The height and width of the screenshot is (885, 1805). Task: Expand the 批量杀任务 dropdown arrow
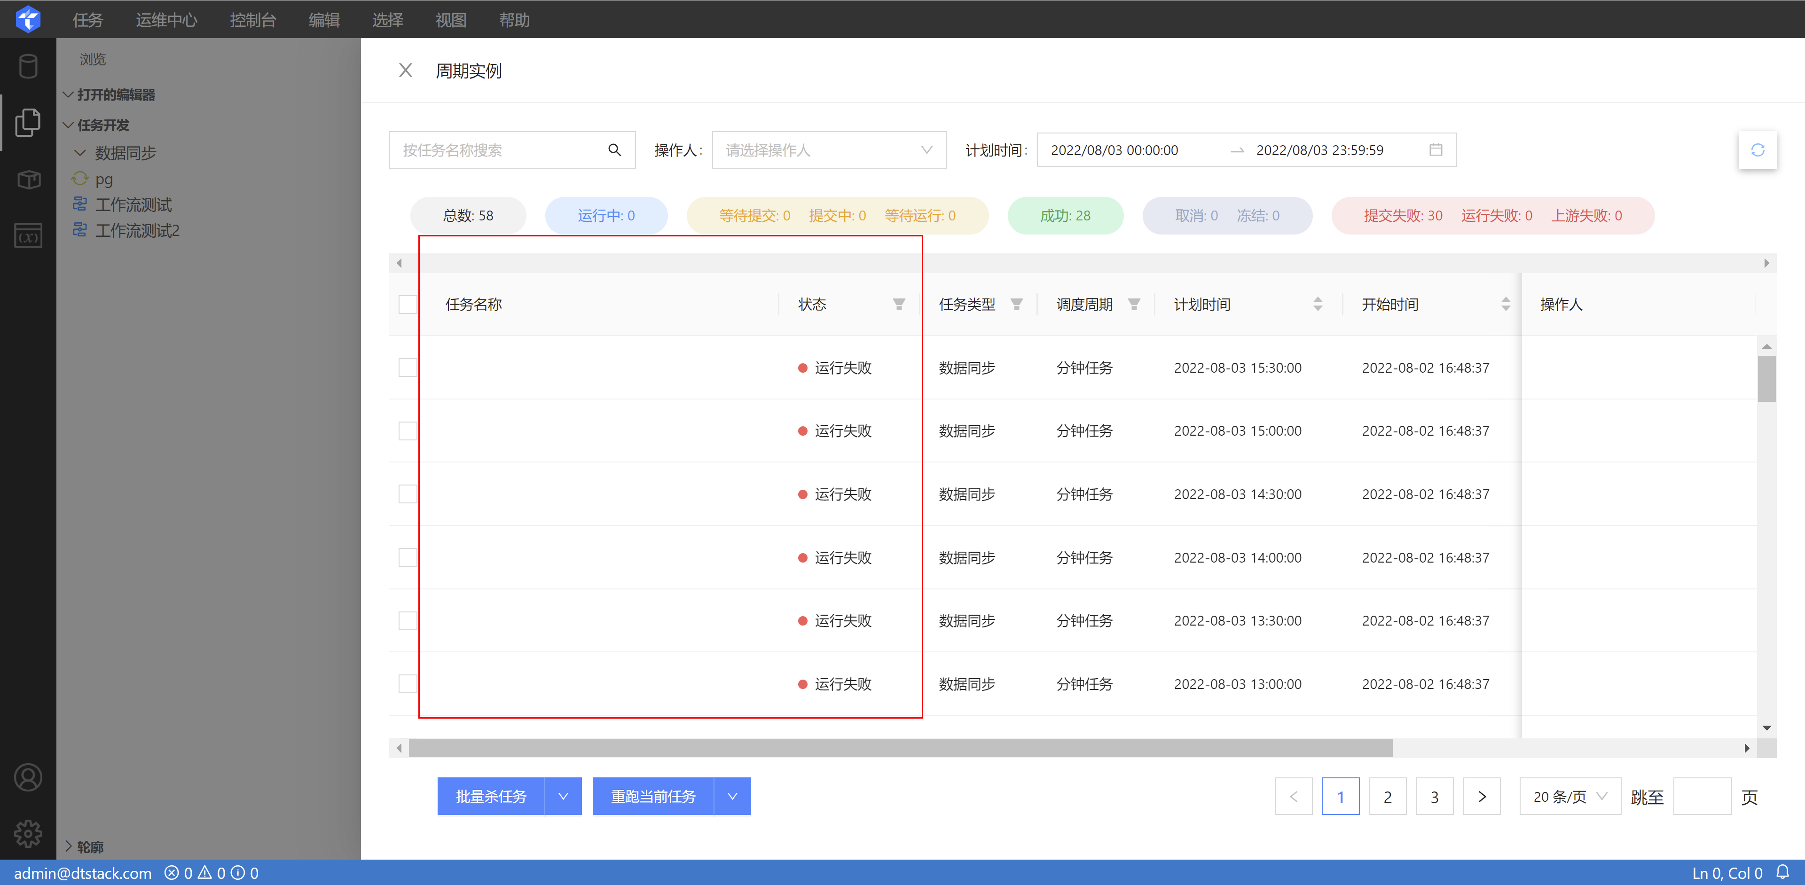(563, 797)
